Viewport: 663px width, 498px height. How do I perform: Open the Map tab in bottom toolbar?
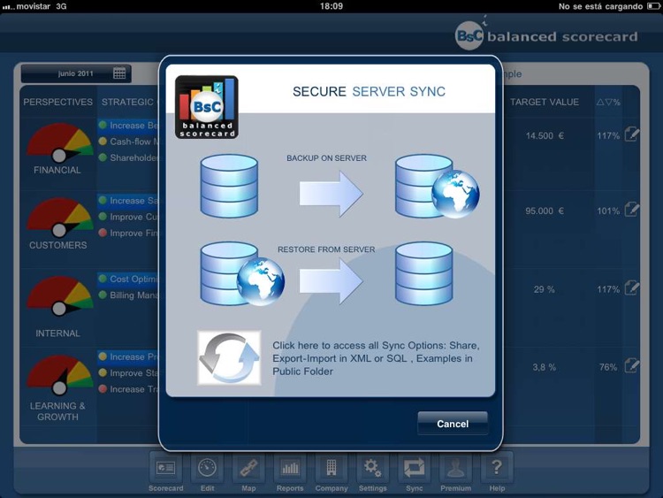pos(248,473)
